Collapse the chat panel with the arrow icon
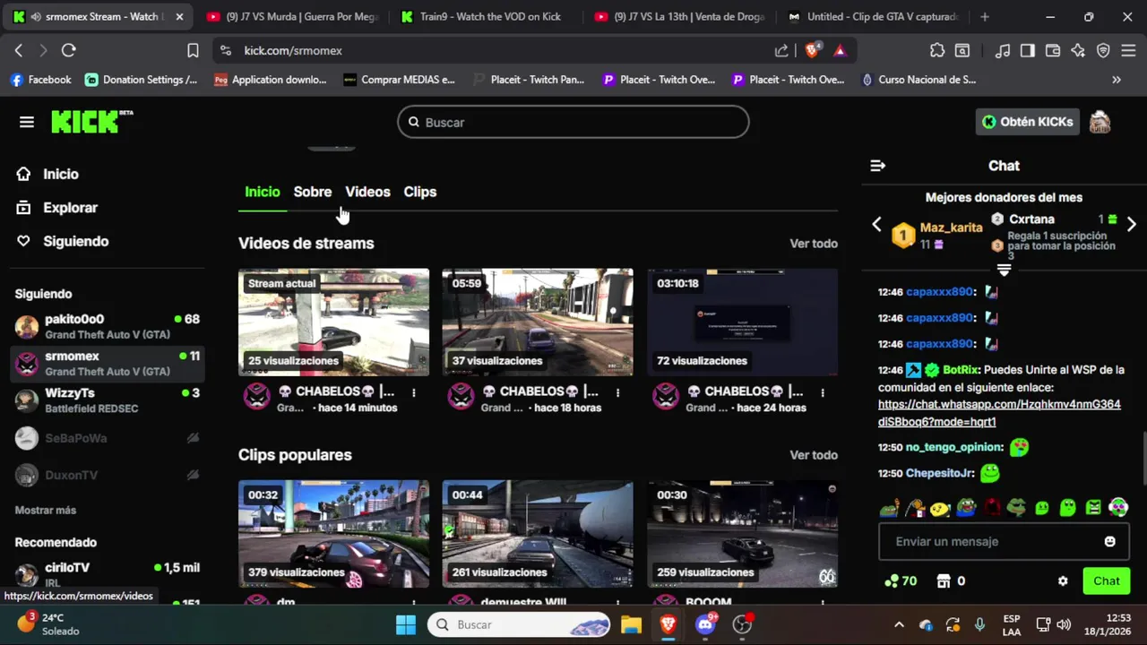Screen dimensions: 1147x645 [877, 166]
